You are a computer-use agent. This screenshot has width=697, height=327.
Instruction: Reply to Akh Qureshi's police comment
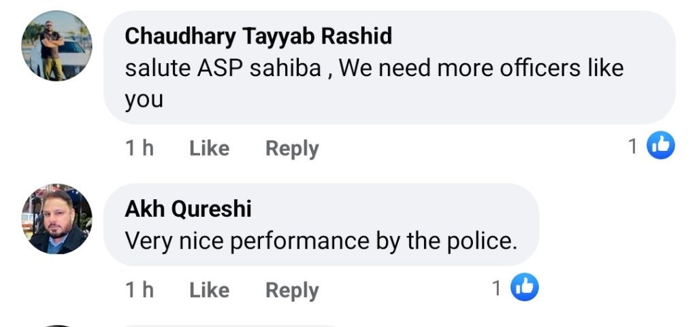(292, 290)
